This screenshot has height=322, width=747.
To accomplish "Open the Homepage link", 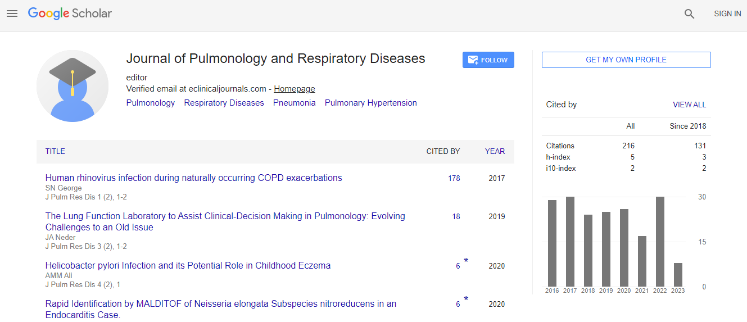I will [294, 89].
